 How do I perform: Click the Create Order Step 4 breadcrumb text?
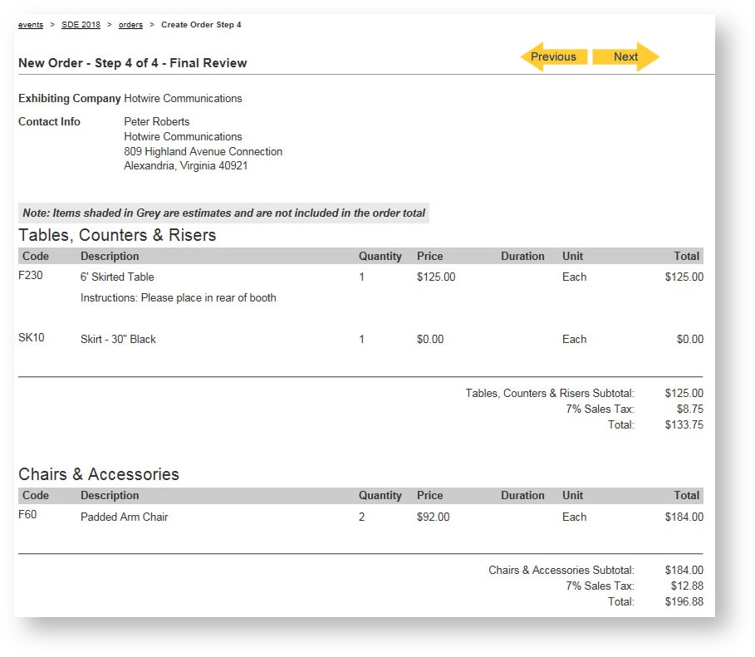(x=201, y=25)
